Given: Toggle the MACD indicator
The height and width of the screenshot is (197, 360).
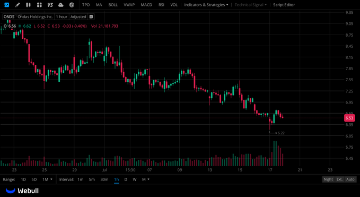Looking at the screenshot, I should click(x=146, y=5).
